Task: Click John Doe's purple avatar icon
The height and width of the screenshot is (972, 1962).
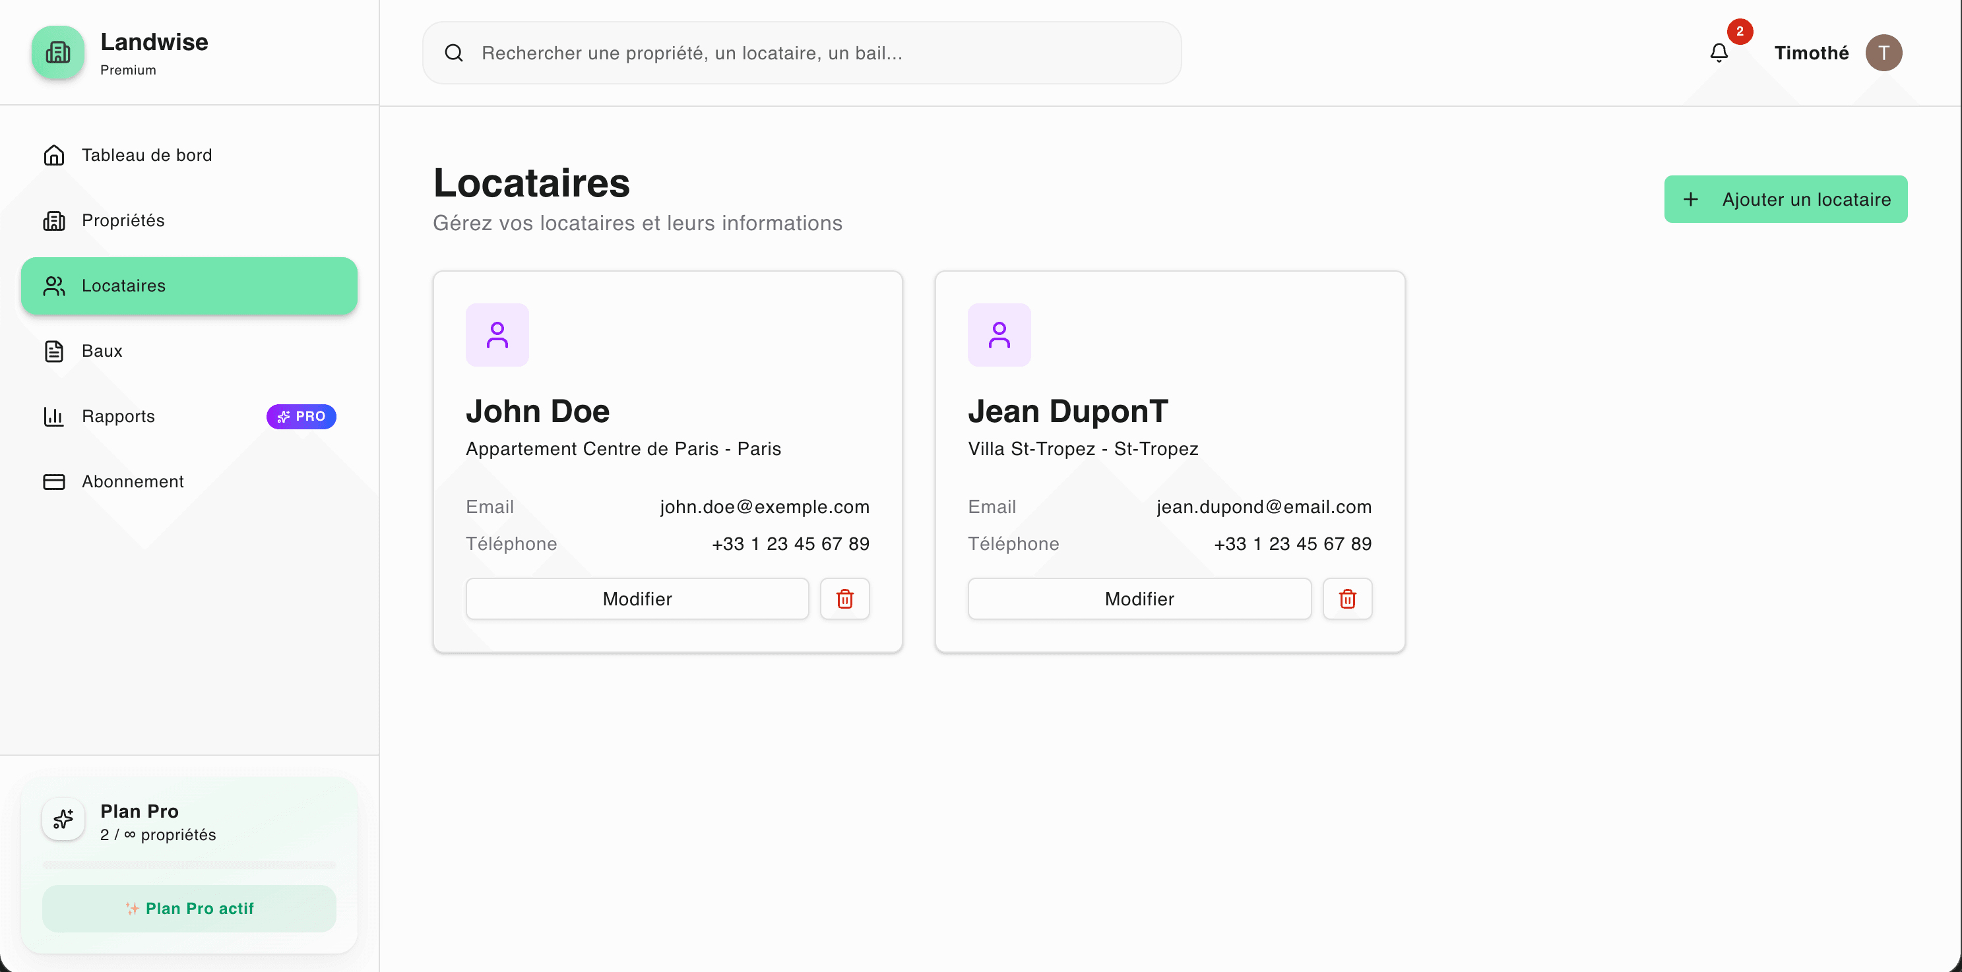Action: tap(497, 334)
